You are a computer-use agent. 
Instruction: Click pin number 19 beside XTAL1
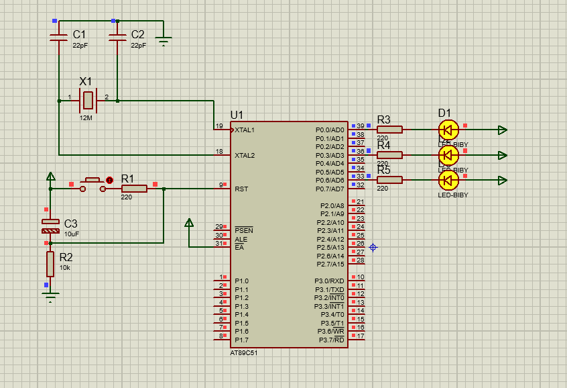(219, 126)
